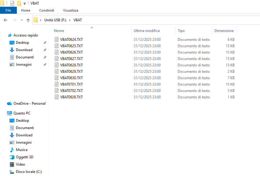Click the pin icon next to quick-access Download
The height and width of the screenshot is (176, 260).
click(x=45, y=50)
